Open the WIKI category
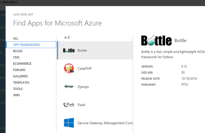This screenshot has width=205, height=133. (16, 95)
